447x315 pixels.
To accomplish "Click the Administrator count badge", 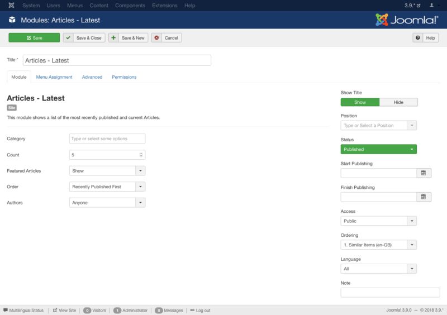I will [117, 311].
